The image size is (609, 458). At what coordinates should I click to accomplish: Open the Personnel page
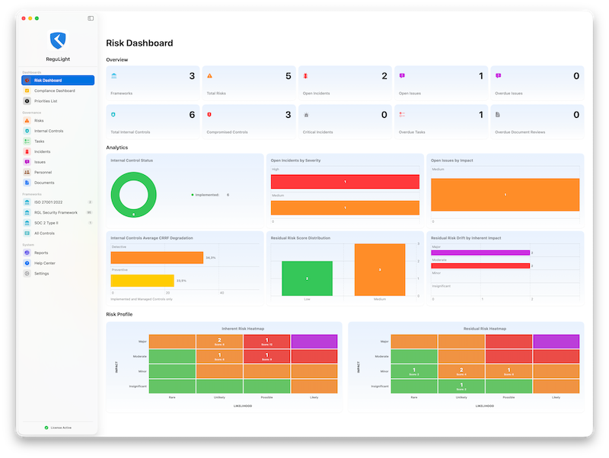[43, 172]
